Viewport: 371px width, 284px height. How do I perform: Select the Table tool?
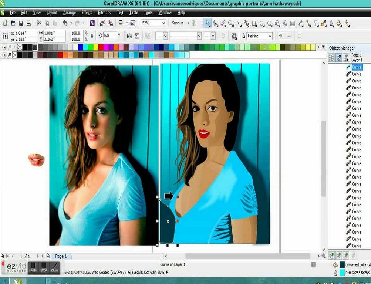(x=293, y=23)
